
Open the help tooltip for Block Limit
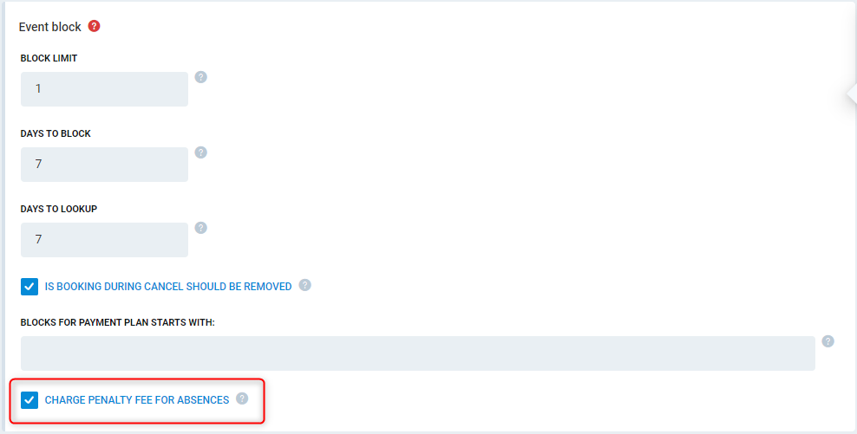(201, 77)
